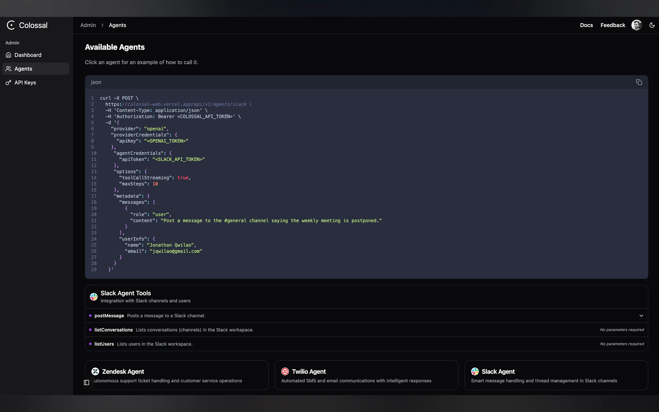659x412 pixels.
Task: Copy the curl code snippet
Action: pyautogui.click(x=639, y=82)
